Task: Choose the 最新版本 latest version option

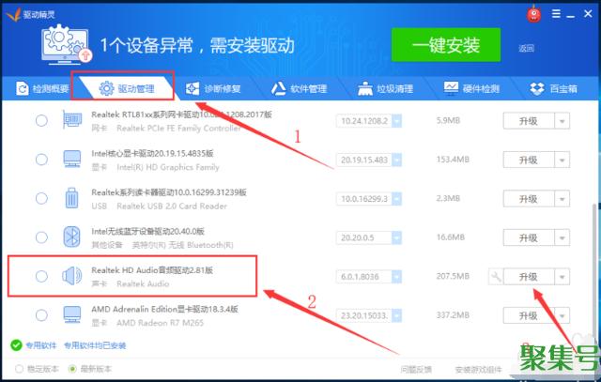Action: pyautogui.click(x=72, y=369)
